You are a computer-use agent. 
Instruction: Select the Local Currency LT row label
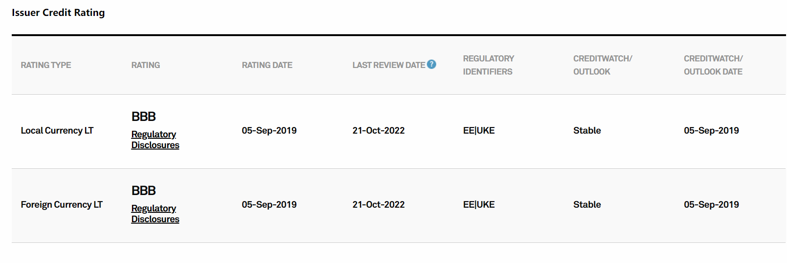tap(57, 131)
